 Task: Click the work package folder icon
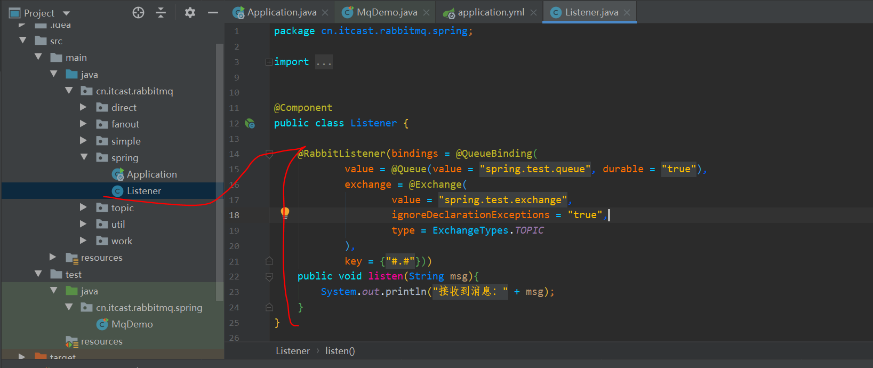click(x=102, y=241)
